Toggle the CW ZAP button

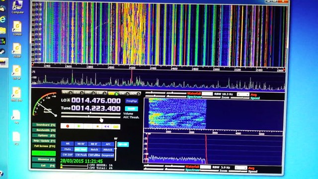pos(68,155)
